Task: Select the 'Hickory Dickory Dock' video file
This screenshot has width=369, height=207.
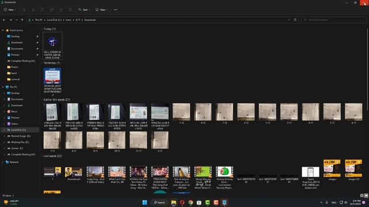Action: pos(224,178)
